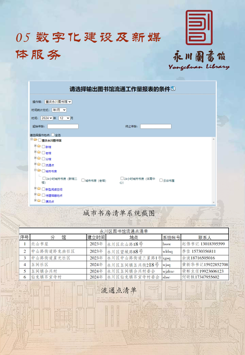This screenshot has width=245, height=355.
Task: Open the 新馆 link
Action: tap(48, 147)
